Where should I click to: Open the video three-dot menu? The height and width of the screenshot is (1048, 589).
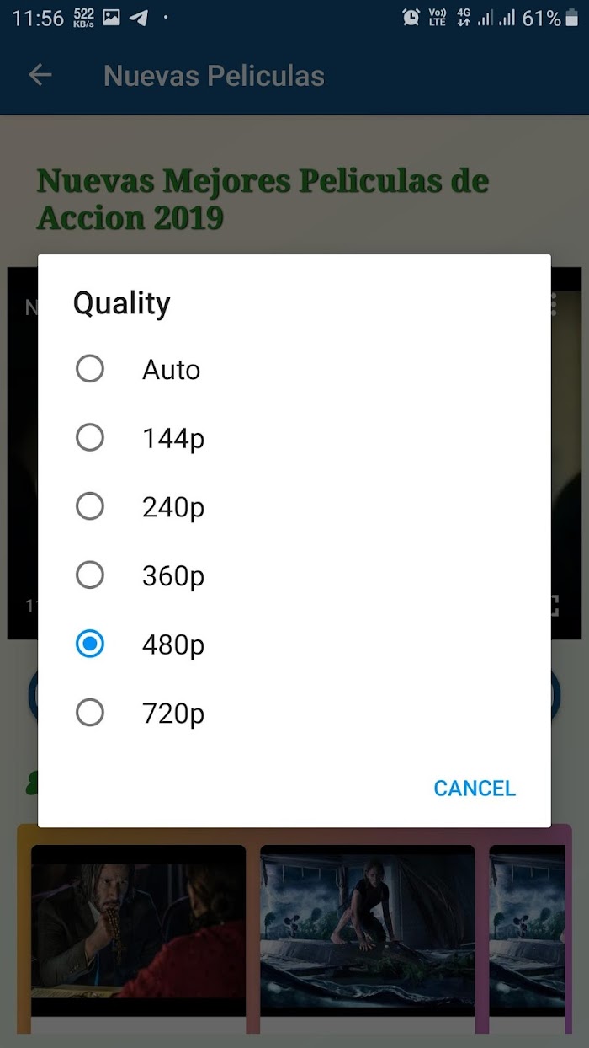tap(553, 305)
